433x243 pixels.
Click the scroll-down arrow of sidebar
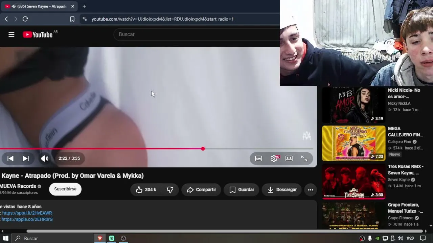(x=431, y=226)
